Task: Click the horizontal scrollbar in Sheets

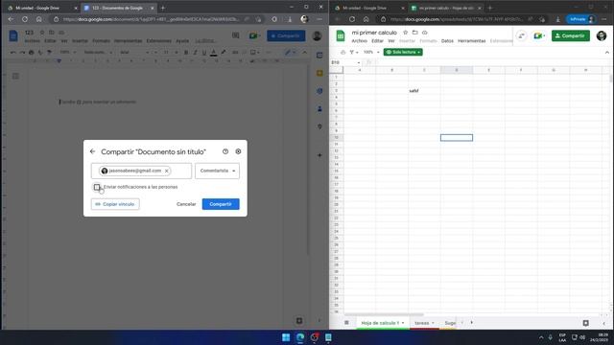Action: click(x=384, y=314)
